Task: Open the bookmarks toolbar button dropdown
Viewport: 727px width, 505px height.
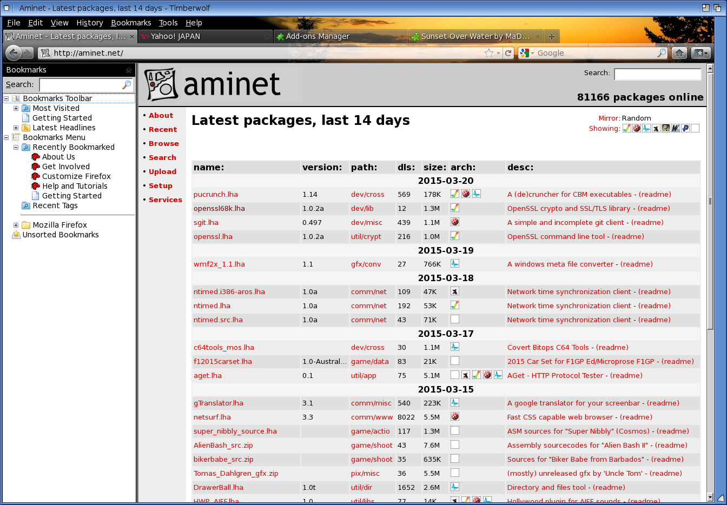Action: [702, 53]
